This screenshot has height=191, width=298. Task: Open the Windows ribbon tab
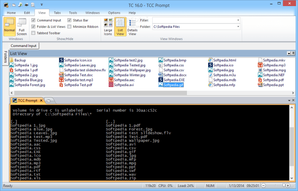(92, 13)
